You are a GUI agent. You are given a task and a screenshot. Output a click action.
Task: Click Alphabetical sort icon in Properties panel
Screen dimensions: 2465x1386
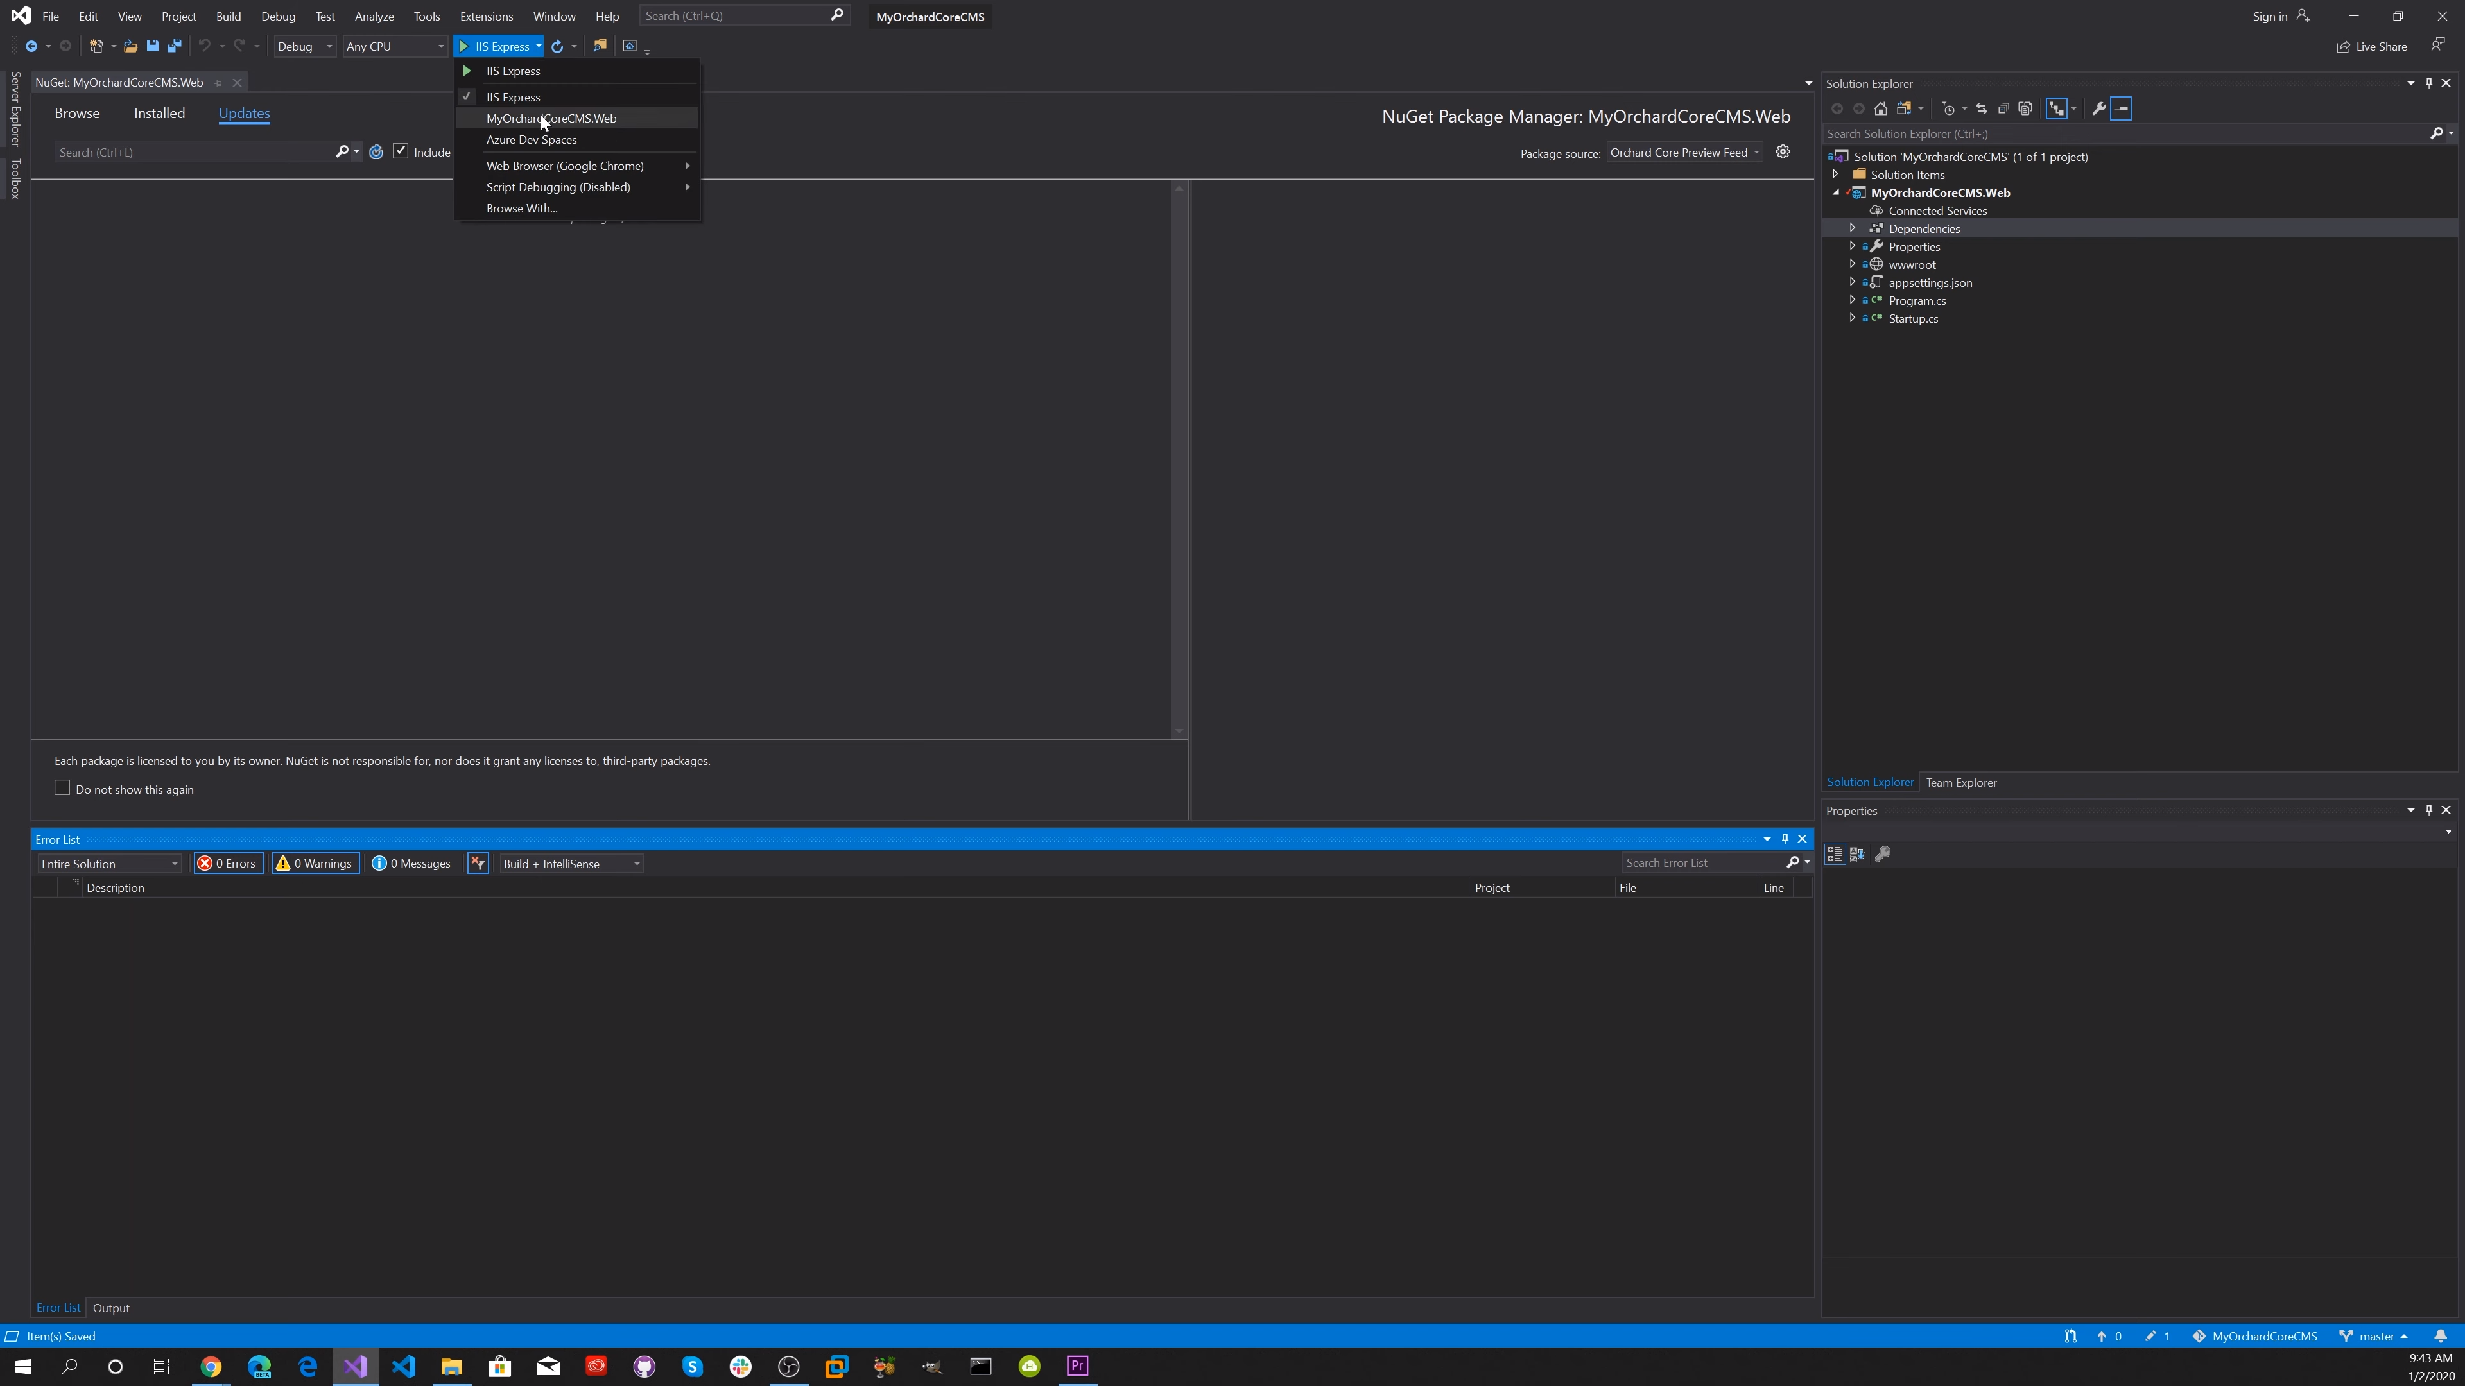pos(1857,854)
